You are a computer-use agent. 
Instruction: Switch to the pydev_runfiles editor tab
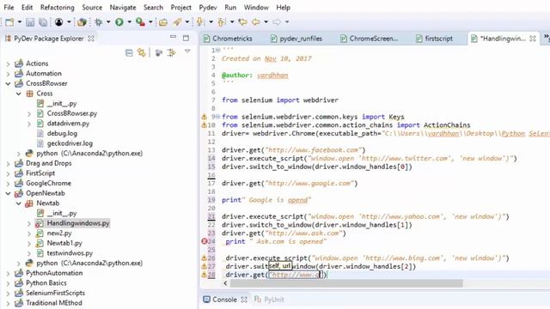click(x=296, y=39)
